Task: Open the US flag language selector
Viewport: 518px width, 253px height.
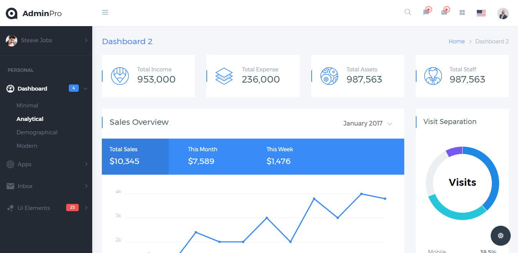Action: 481,13
